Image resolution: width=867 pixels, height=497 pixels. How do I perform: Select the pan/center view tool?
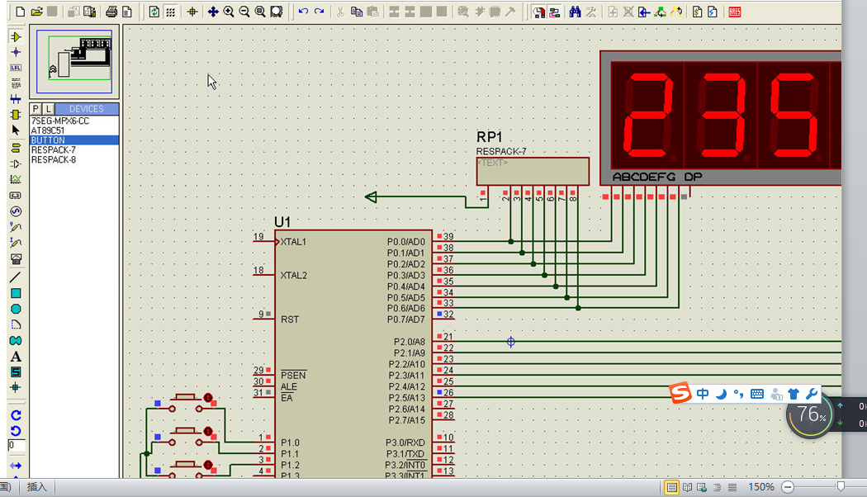pos(213,12)
